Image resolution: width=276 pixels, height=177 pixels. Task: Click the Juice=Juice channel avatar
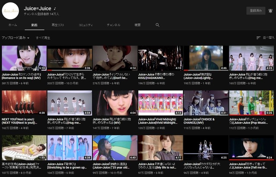click(x=10, y=11)
